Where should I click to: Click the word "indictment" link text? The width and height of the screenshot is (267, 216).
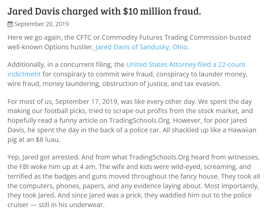(24, 74)
